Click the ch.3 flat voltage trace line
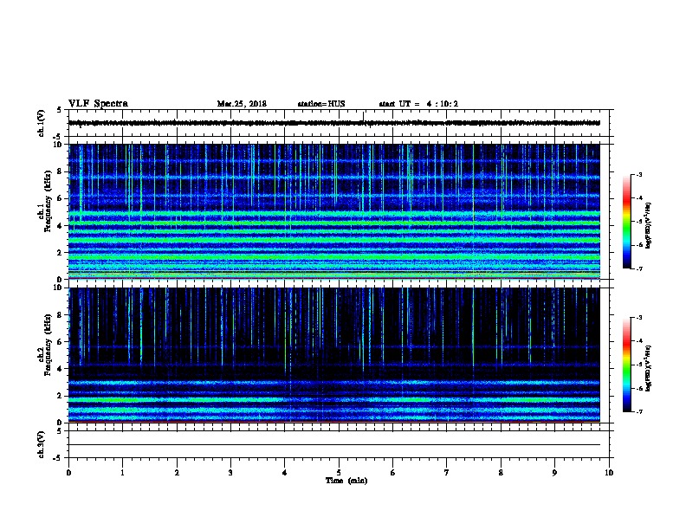Image resolution: width=686 pixels, height=530 pixels. (334, 445)
